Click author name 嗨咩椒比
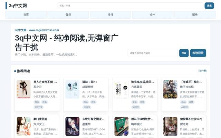The image size is (221, 138). pyautogui.click(x=137, y=124)
